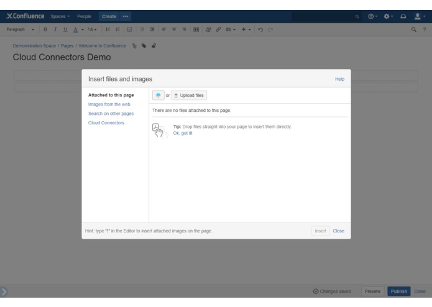This screenshot has width=432, height=307.
Task: Open the create-from-template ellipsis button
Action: tap(126, 17)
